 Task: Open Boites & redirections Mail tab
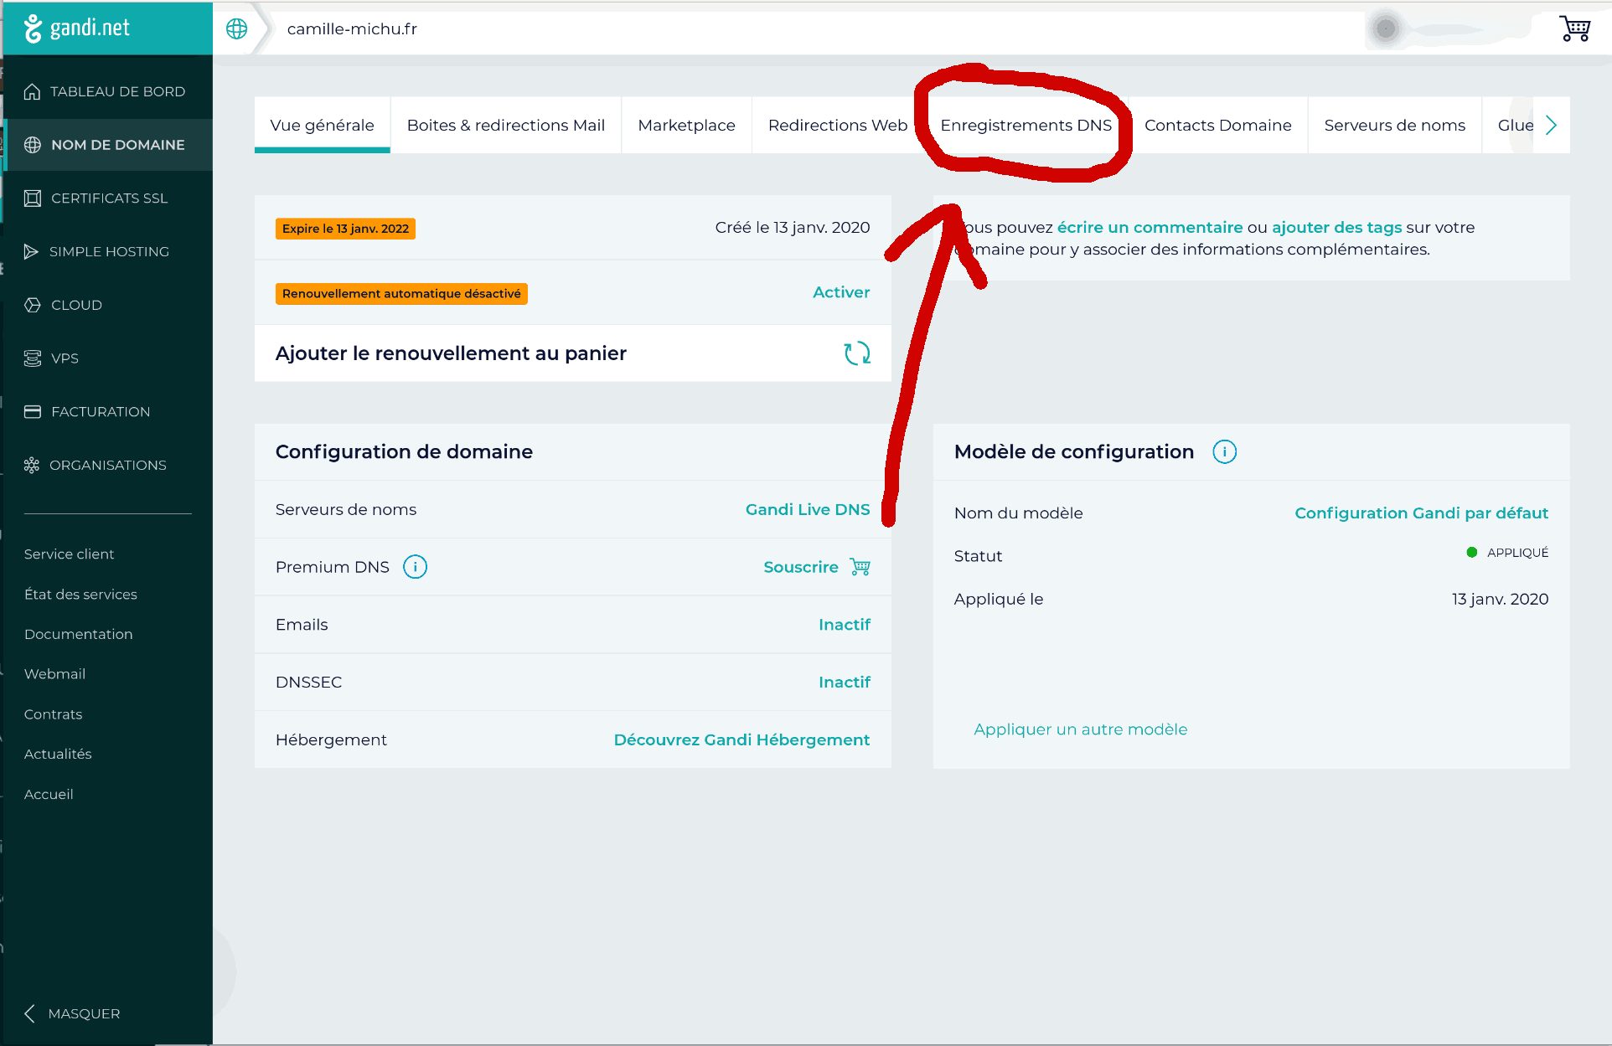(x=506, y=126)
